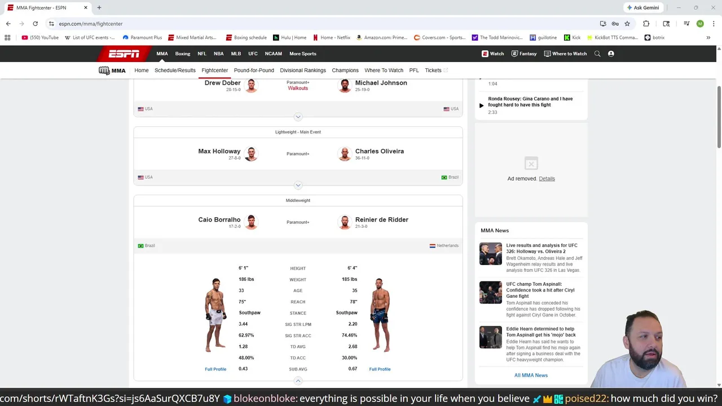Open the Paramount Plus bookmark
This screenshot has height=406, width=722.
tap(142, 38)
